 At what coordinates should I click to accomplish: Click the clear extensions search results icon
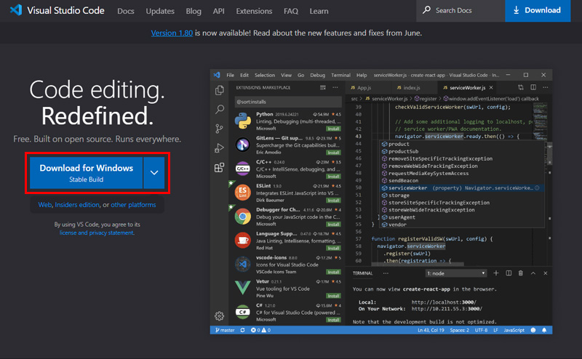coord(323,87)
